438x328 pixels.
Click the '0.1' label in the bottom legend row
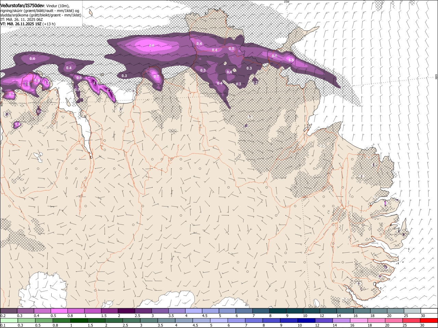[3, 325]
